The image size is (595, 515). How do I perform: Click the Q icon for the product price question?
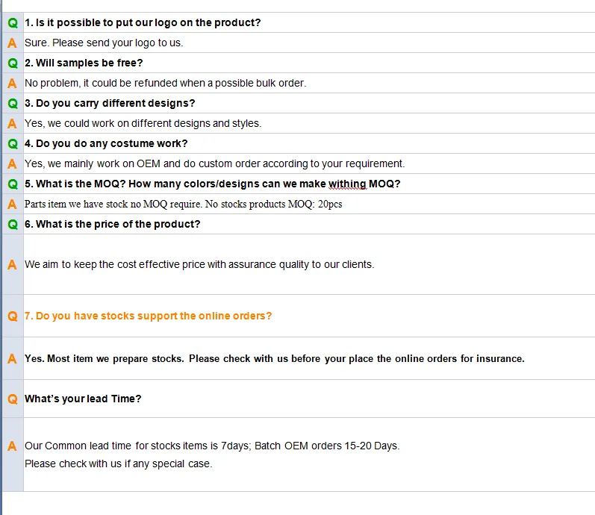pyautogui.click(x=13, y=224)
